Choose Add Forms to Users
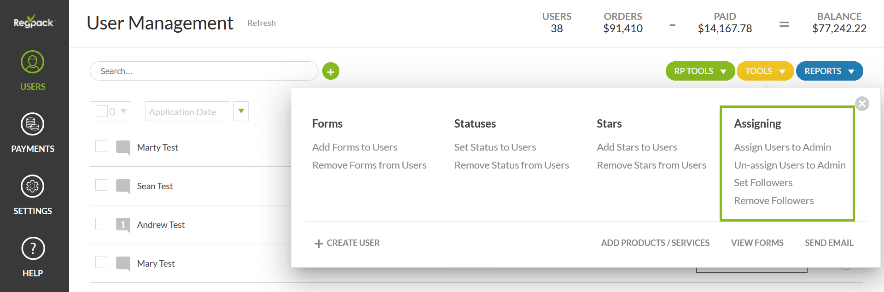The image size is (884, 292). tap(355, 147)
